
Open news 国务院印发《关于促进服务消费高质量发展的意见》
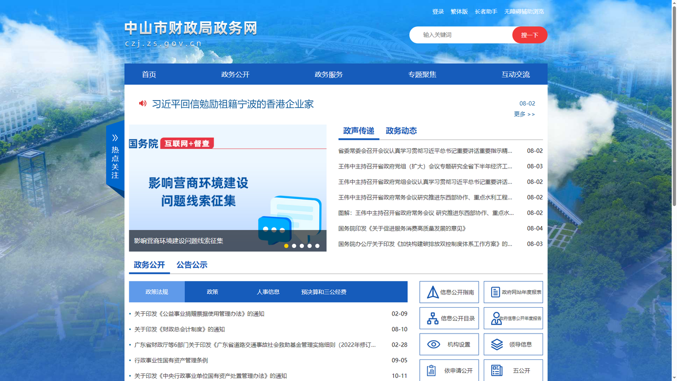pyautogui.click(x=402, y=229)
